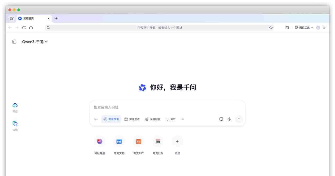Open the 网址导航 shortcut
Screen dimensions: 335x176
[100, 146]
